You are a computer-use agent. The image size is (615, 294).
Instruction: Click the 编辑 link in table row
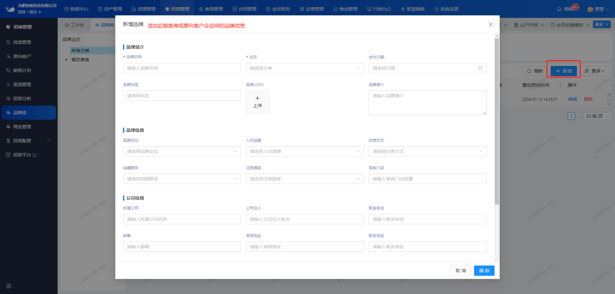pyautogui.click(x=572, y=99)
